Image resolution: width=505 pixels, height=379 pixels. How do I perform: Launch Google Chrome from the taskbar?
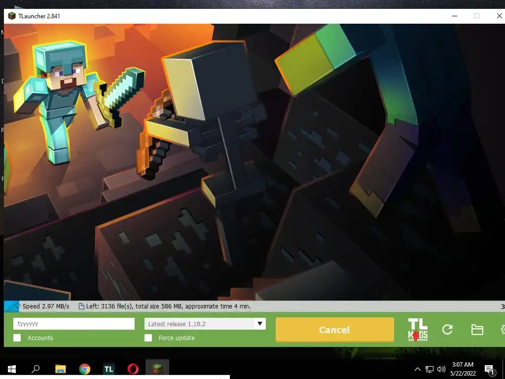(x=85, y=369)
